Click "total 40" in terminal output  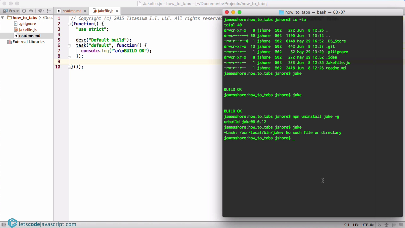(233, 25)
